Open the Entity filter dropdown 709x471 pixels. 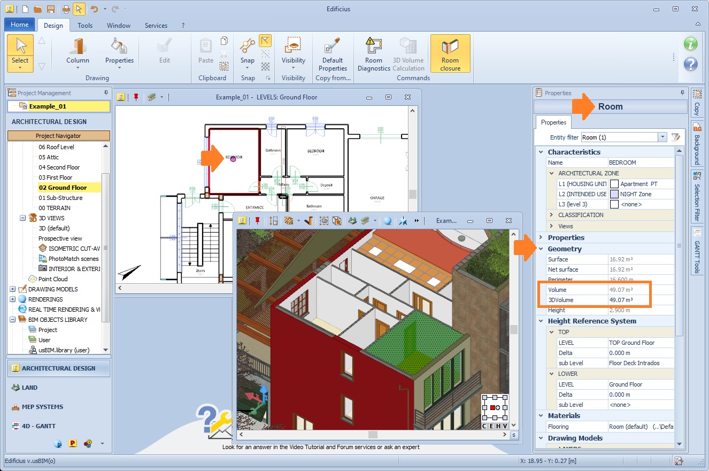coord(662,137)
